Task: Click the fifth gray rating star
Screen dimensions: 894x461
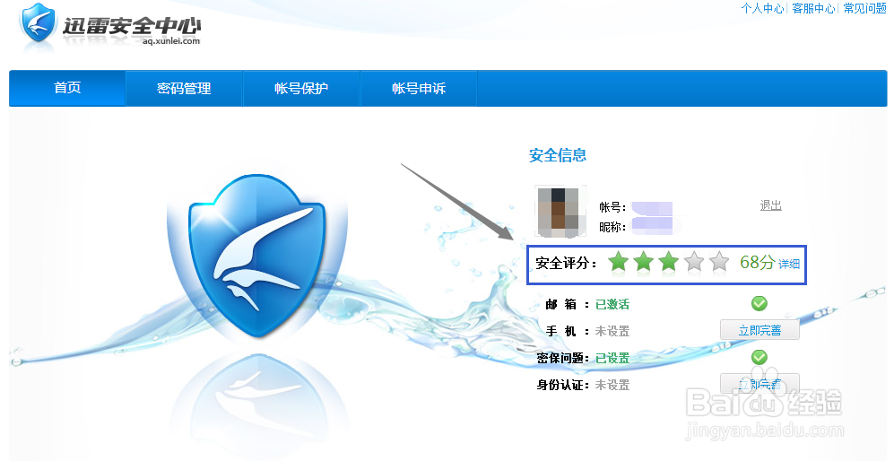Action: click(719, 262)
